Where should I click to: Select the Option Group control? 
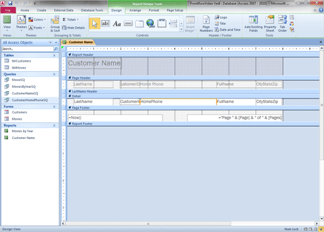162,23
